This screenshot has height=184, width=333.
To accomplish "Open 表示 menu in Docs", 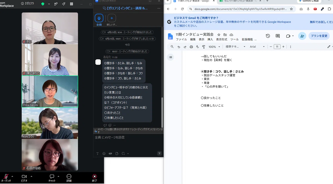I will pyautogui.click(x=201, y=40).
